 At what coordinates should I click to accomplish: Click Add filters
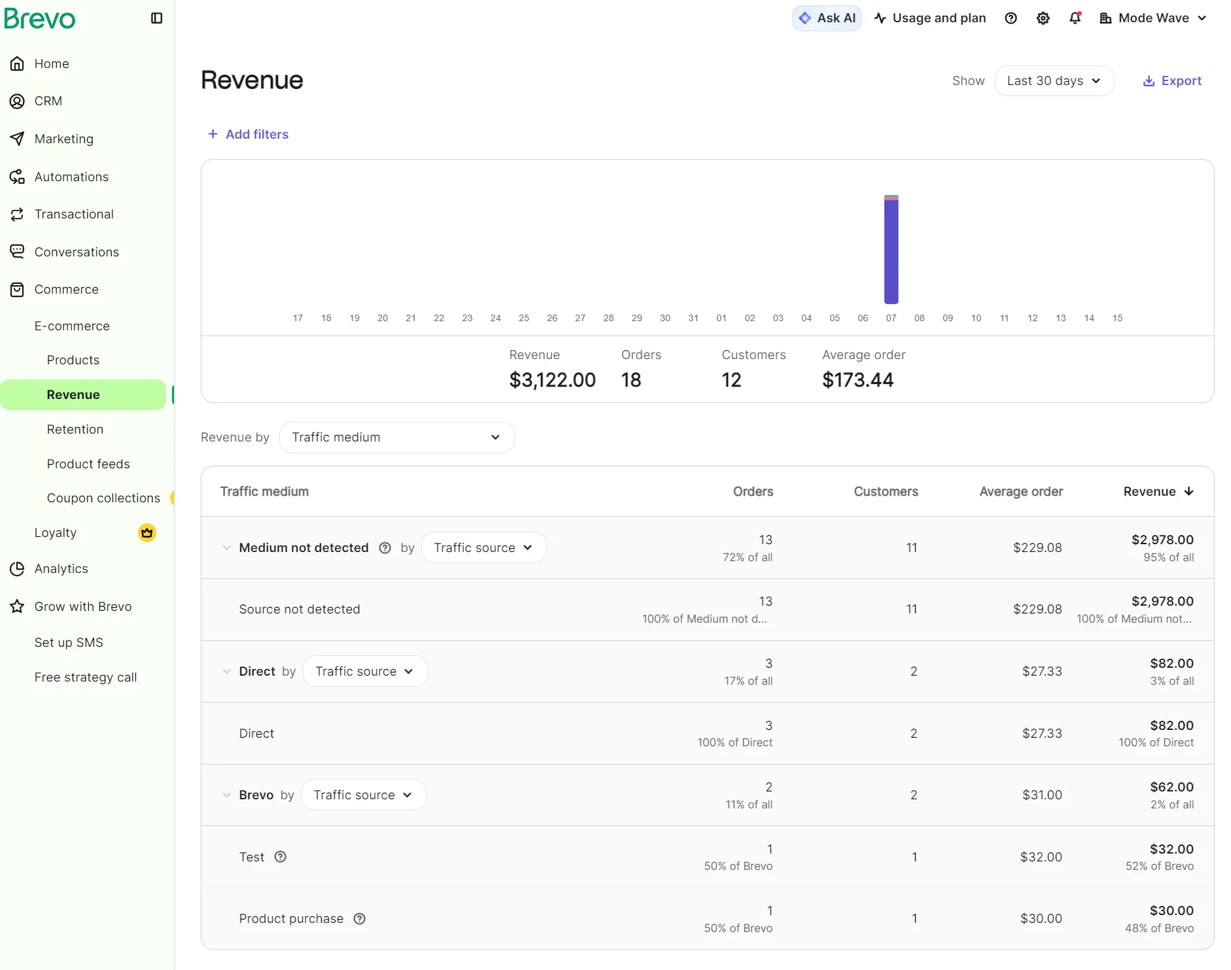coord(248,134)
